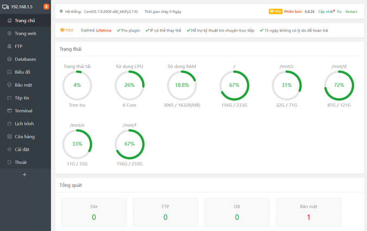The image size is (367, 231).
Task: Click the gear icon next to Cài đặt
Action: (x=9, y=150)
